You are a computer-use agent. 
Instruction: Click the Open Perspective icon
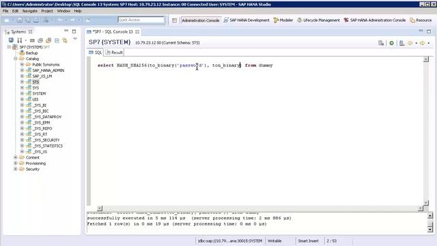pos(175,20)
